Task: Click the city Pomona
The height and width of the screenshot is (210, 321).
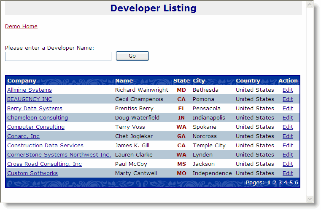Action: 203,99
